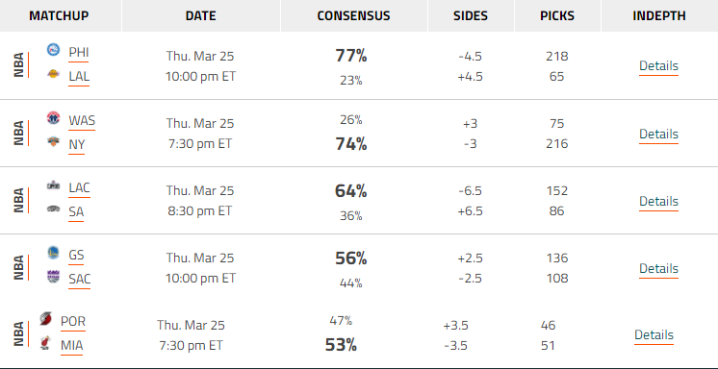
Task: Click the Miami Heat logo icon
Action: pos(45,343)
